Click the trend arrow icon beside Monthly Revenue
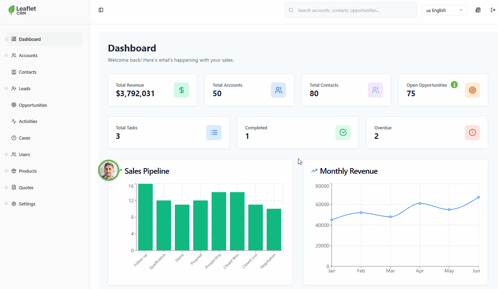The image size is (498, 289). coord(314,171)
